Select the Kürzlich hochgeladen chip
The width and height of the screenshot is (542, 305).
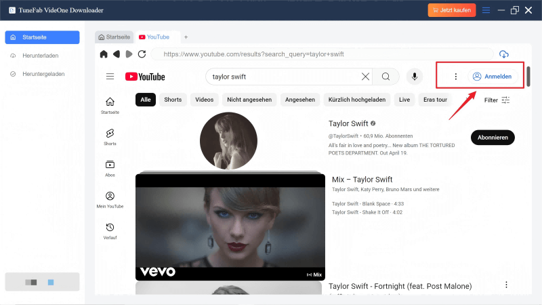tap(357, 100)
